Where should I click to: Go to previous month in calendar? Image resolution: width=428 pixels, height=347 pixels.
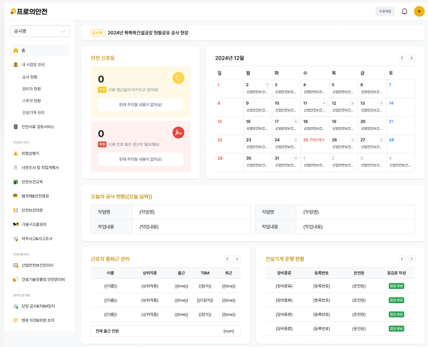[402, 58]
